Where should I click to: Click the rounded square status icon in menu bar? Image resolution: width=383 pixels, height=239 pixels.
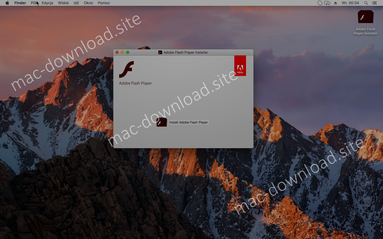click(x=320, y=3)
